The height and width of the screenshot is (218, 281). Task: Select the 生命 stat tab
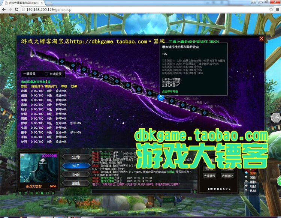pos(76,157)
